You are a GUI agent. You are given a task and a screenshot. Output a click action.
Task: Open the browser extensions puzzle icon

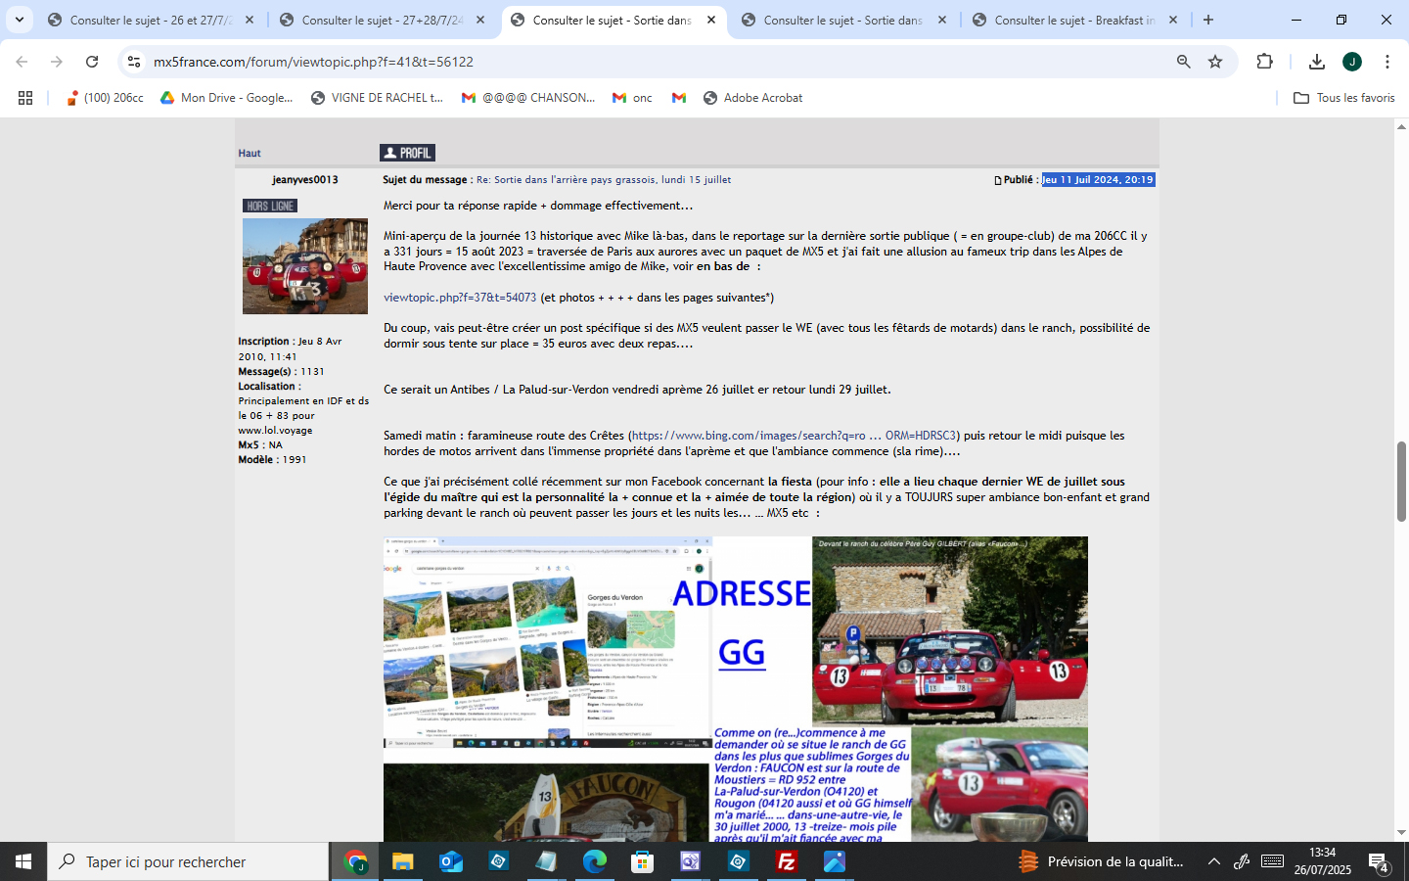[x=1264, y=62]
